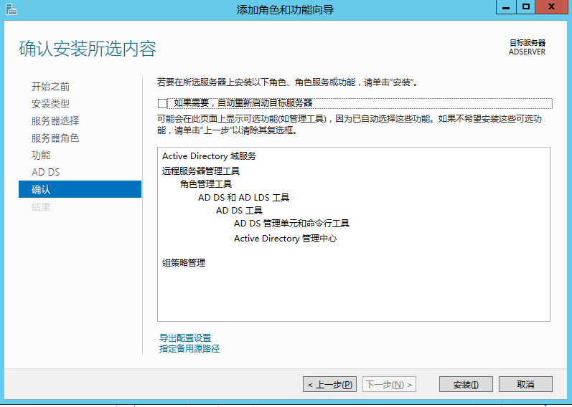Select '角色管理工具' entry
The height and width of the screenshot is (407, 572).
[206, 184]
